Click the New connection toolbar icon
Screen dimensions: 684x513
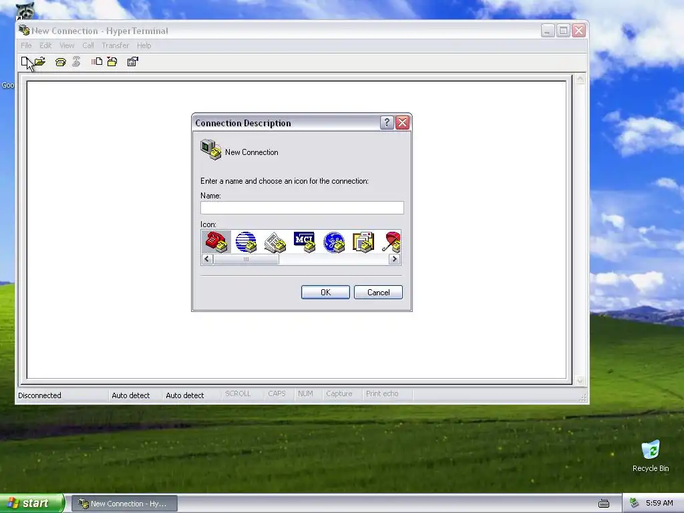point(25,62)
